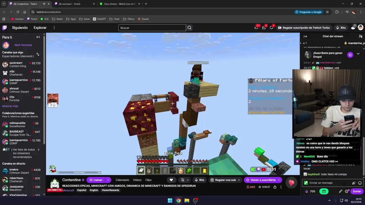The width and height of the screenshot is (365, 205).
Task: Click the Minecraft category link
Action: (68, 190)
